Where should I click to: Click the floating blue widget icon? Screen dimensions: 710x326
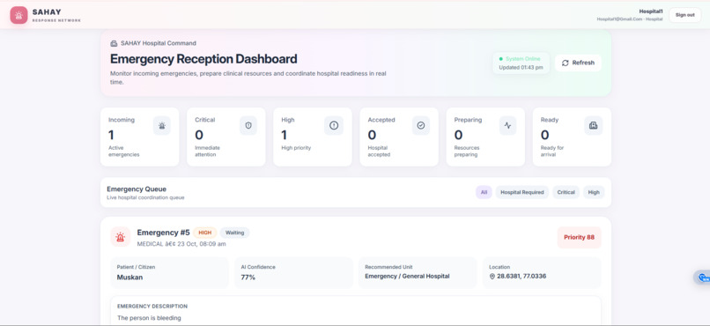[703, 278]
